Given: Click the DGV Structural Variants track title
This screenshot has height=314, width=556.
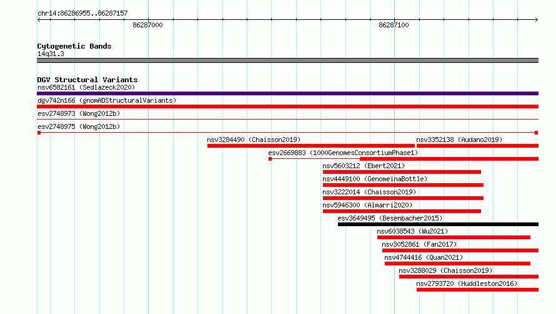Looking at the screenshot, I should coord(87,80).
